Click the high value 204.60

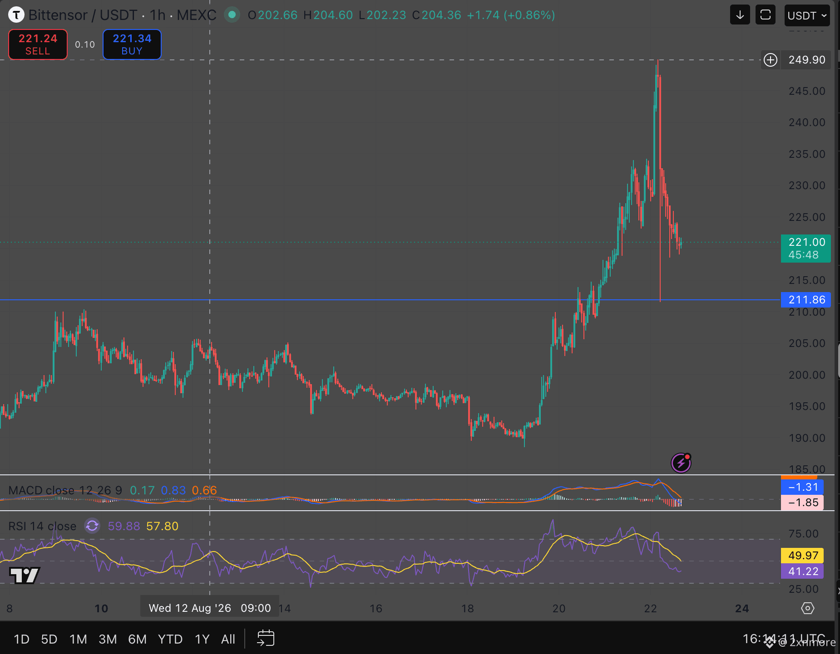333,15
